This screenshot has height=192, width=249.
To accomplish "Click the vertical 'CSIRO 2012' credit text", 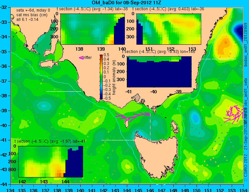I will tap(246, 166).
